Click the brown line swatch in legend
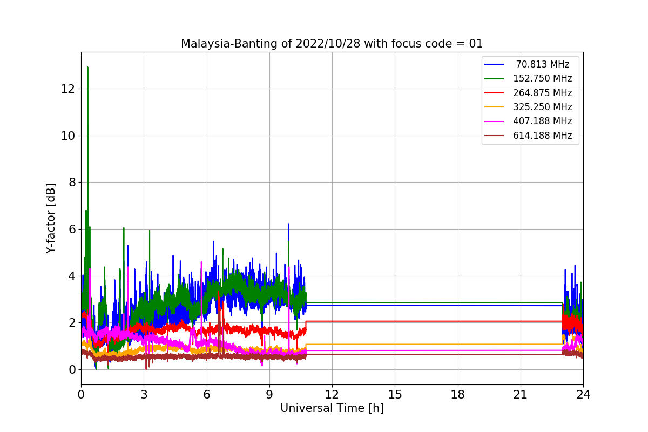Screen dimensions: 648x432 494,136
